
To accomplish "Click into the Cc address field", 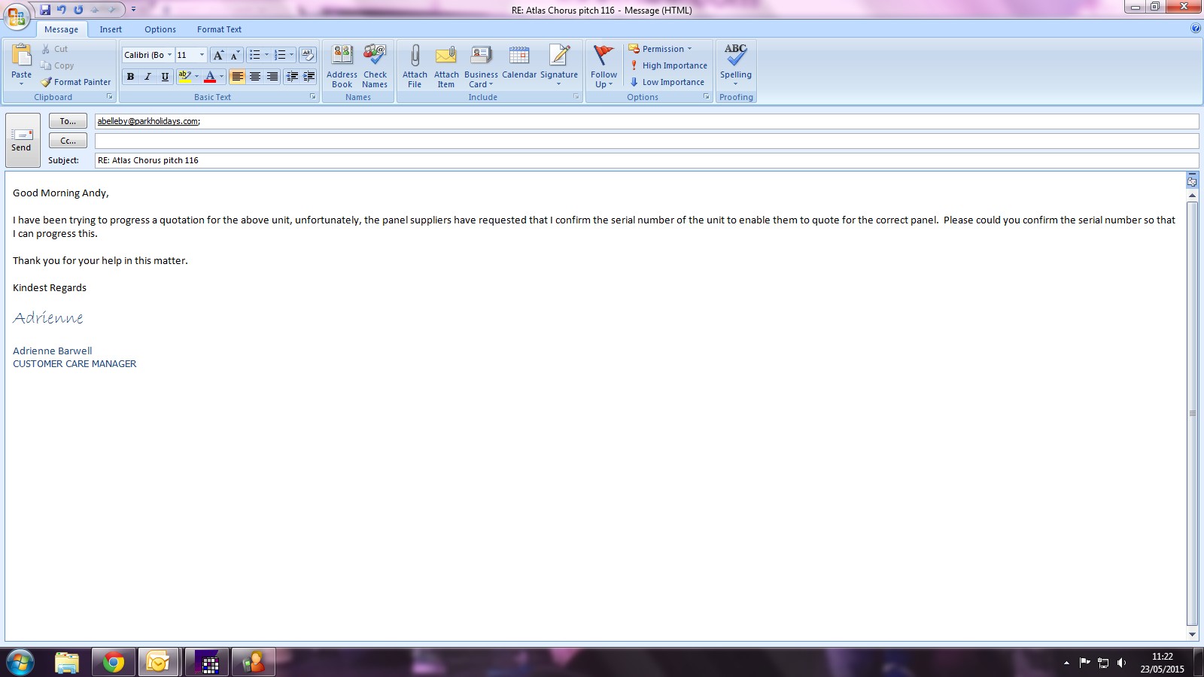I will coord(646,141).
